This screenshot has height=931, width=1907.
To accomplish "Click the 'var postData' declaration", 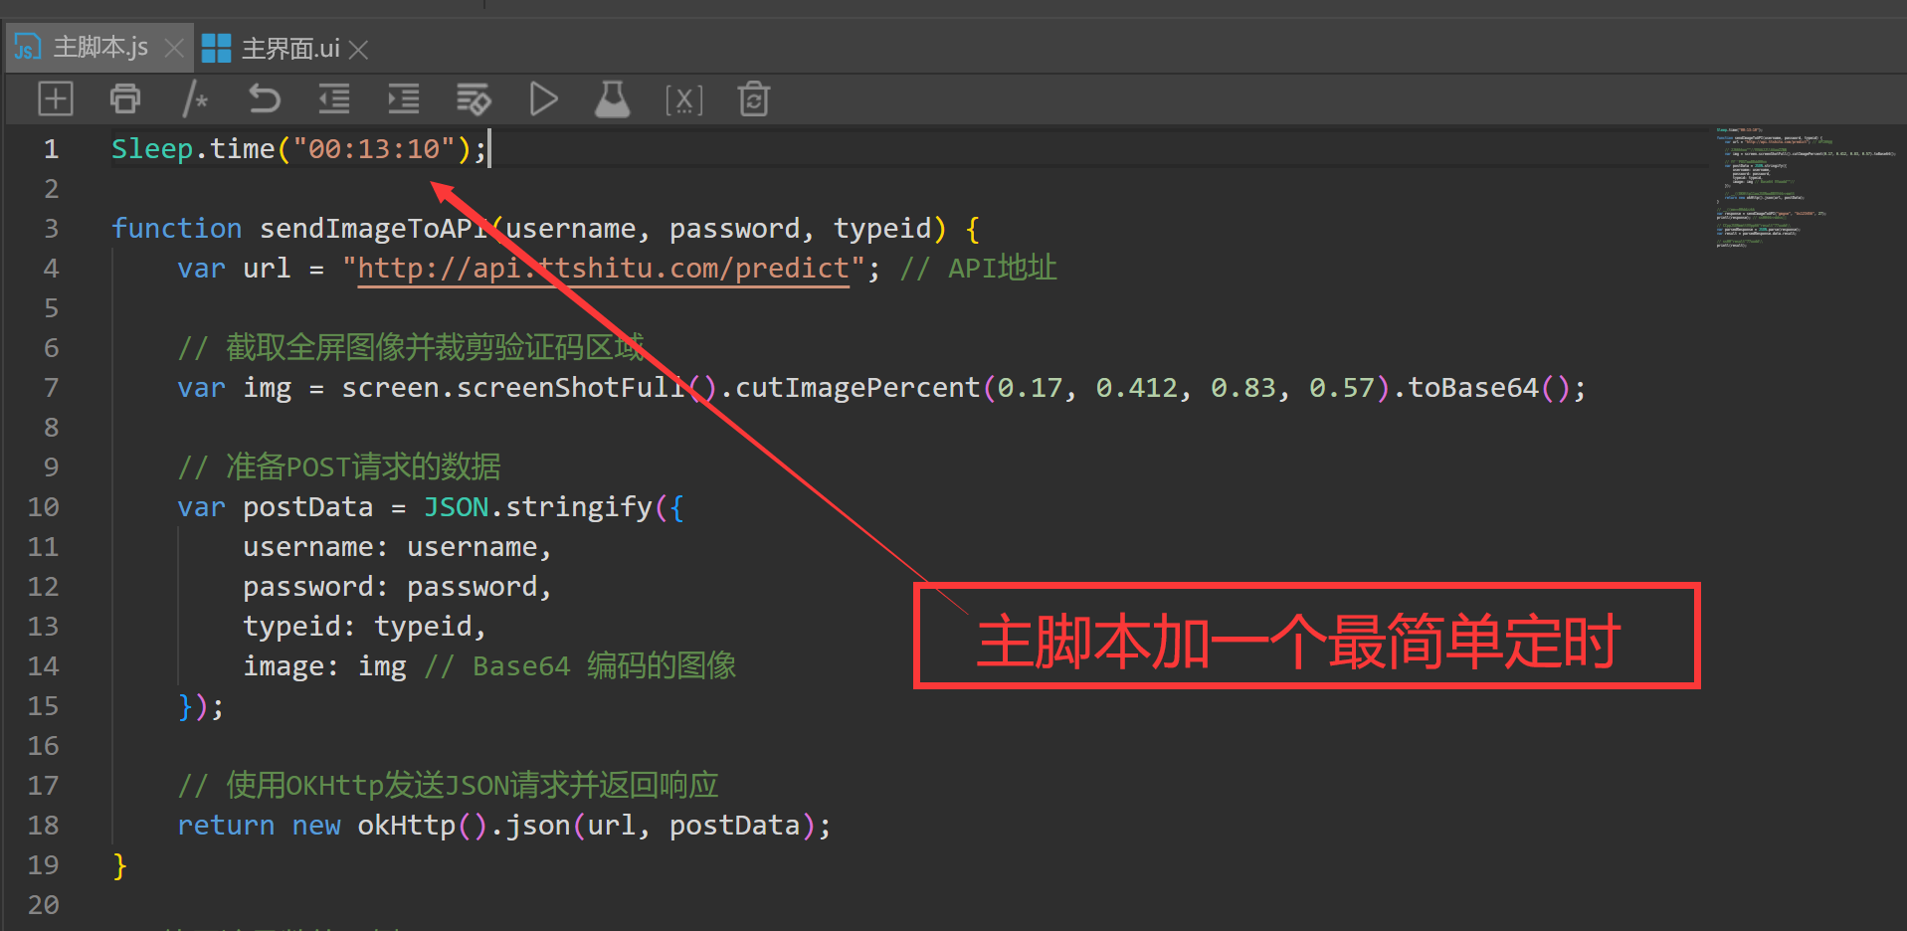I will (x=276, y=507).
